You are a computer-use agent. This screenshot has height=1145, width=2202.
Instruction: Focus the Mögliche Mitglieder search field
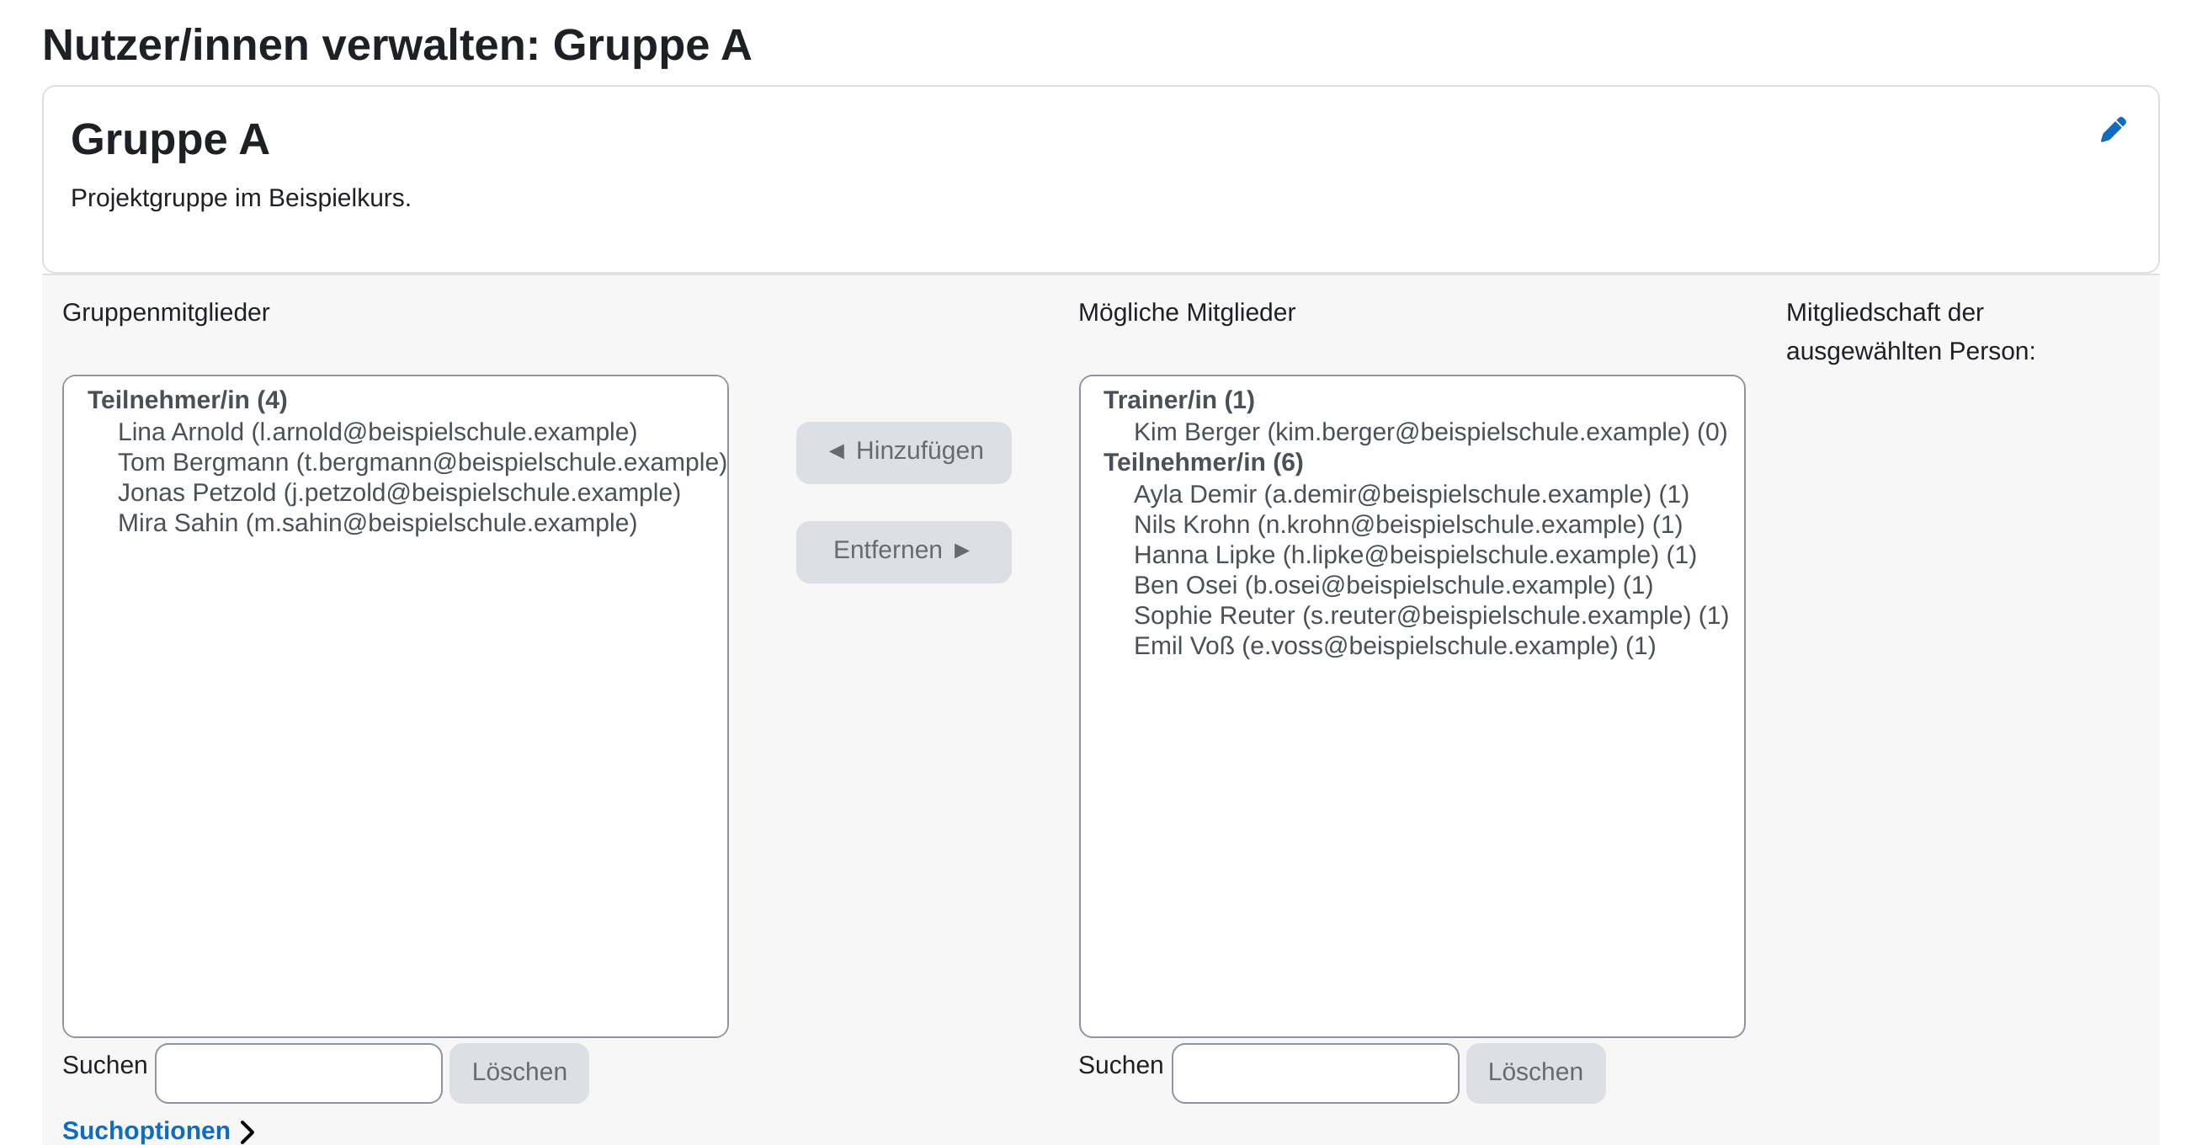(1315, 1073)
